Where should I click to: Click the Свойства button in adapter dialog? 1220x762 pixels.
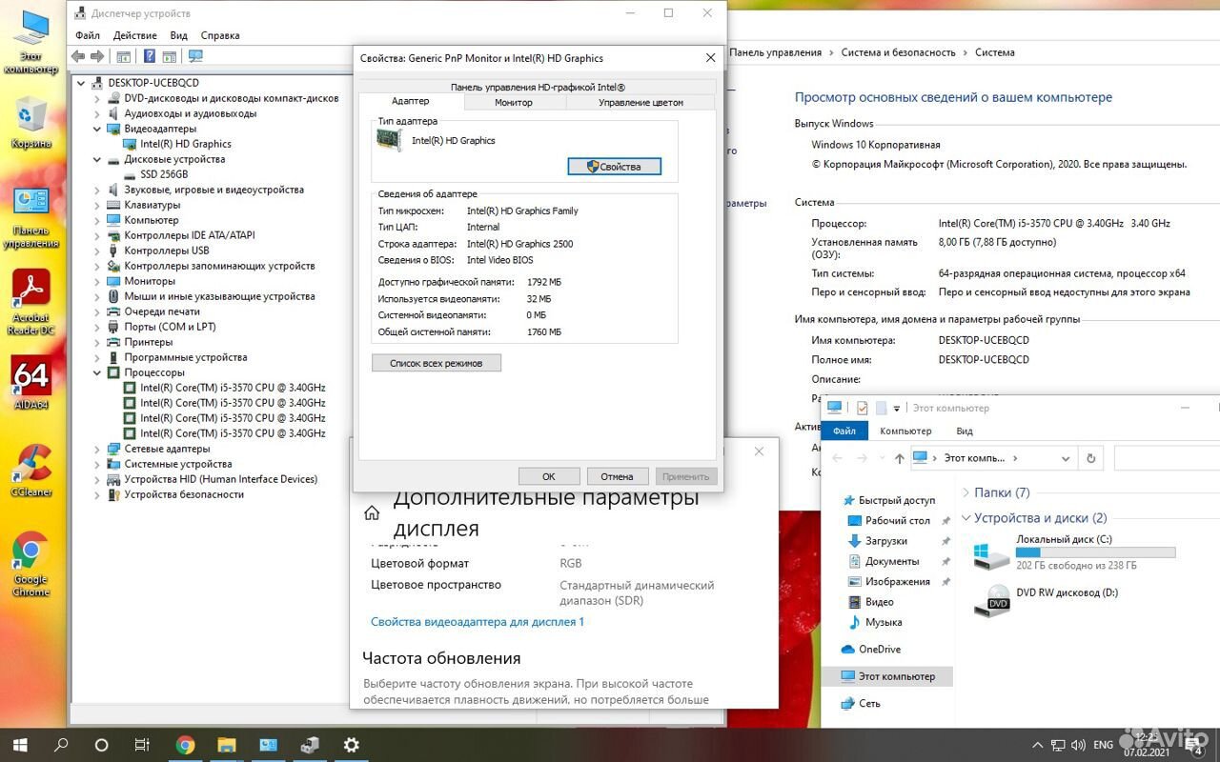pyautogui.click(x=614, y=167)
